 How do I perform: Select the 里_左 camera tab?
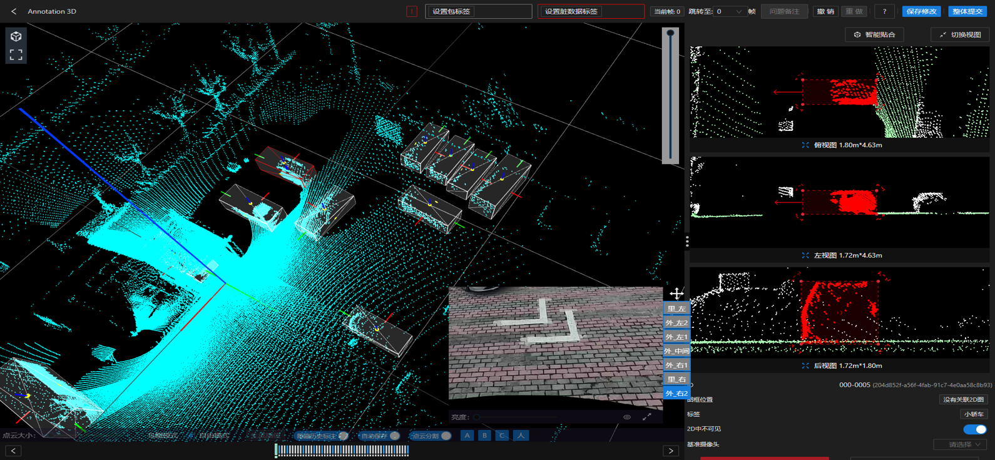click(x=676, y=309)
